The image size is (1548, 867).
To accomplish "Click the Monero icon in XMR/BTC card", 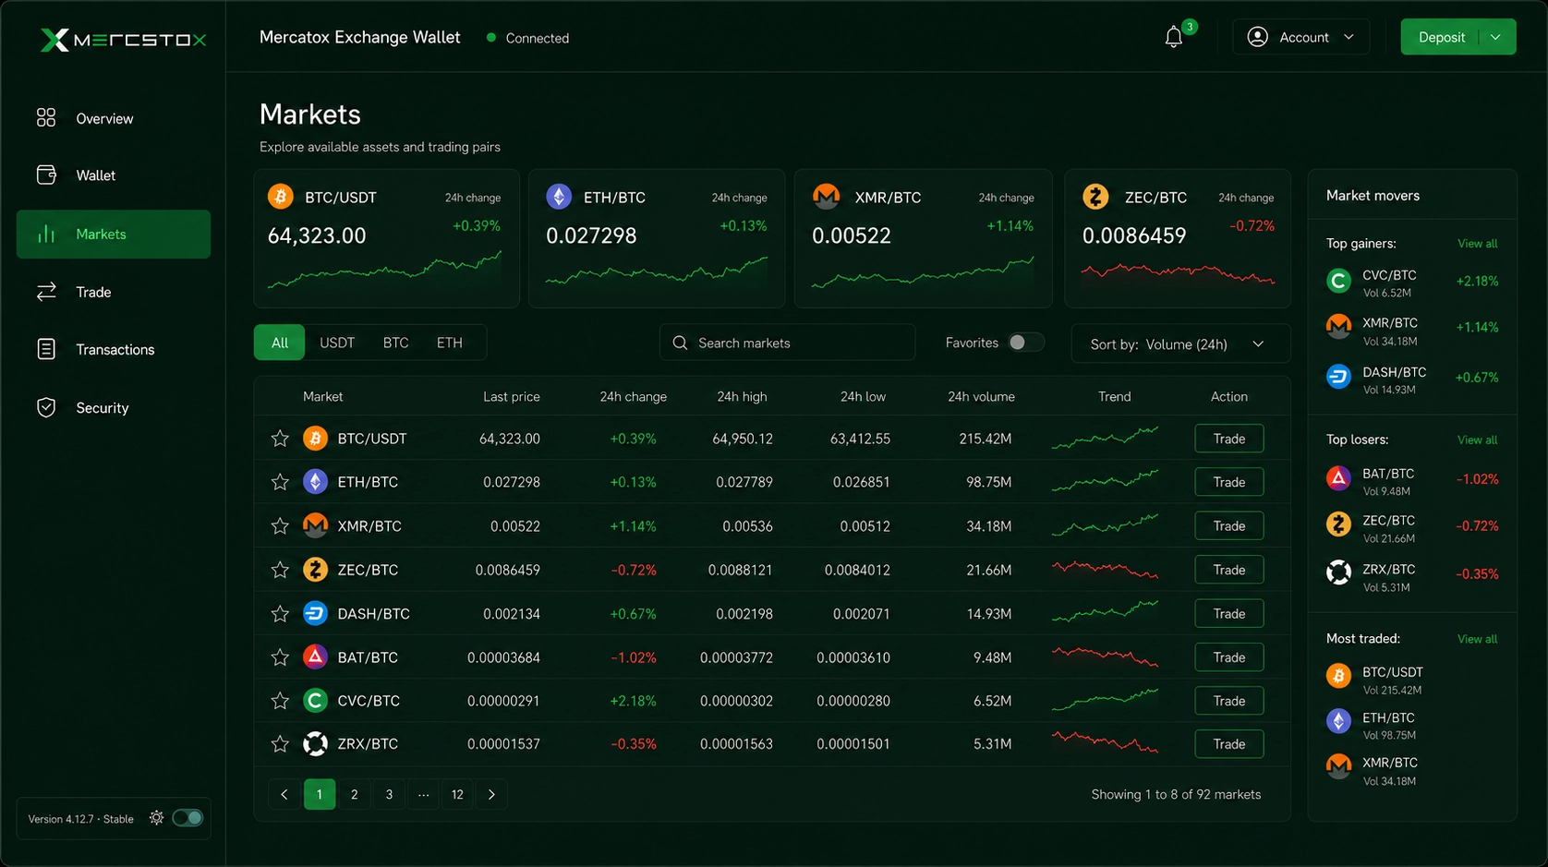I will click(826, 197).
